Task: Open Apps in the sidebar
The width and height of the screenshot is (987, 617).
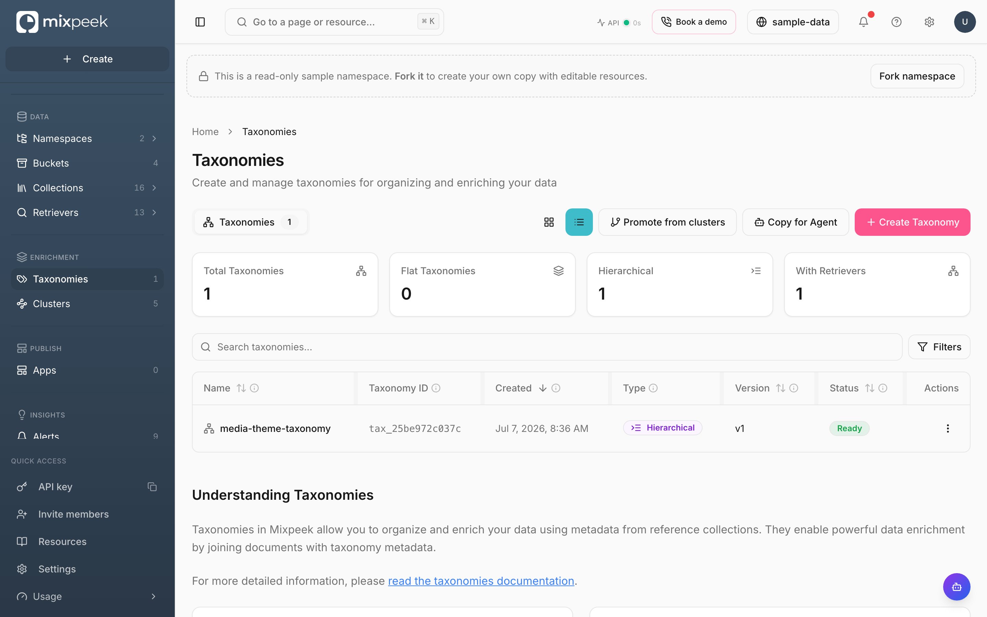Action: (87, 370)
